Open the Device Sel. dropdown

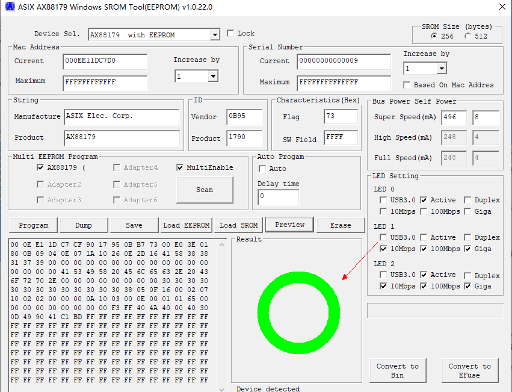[x=215, y=35]
